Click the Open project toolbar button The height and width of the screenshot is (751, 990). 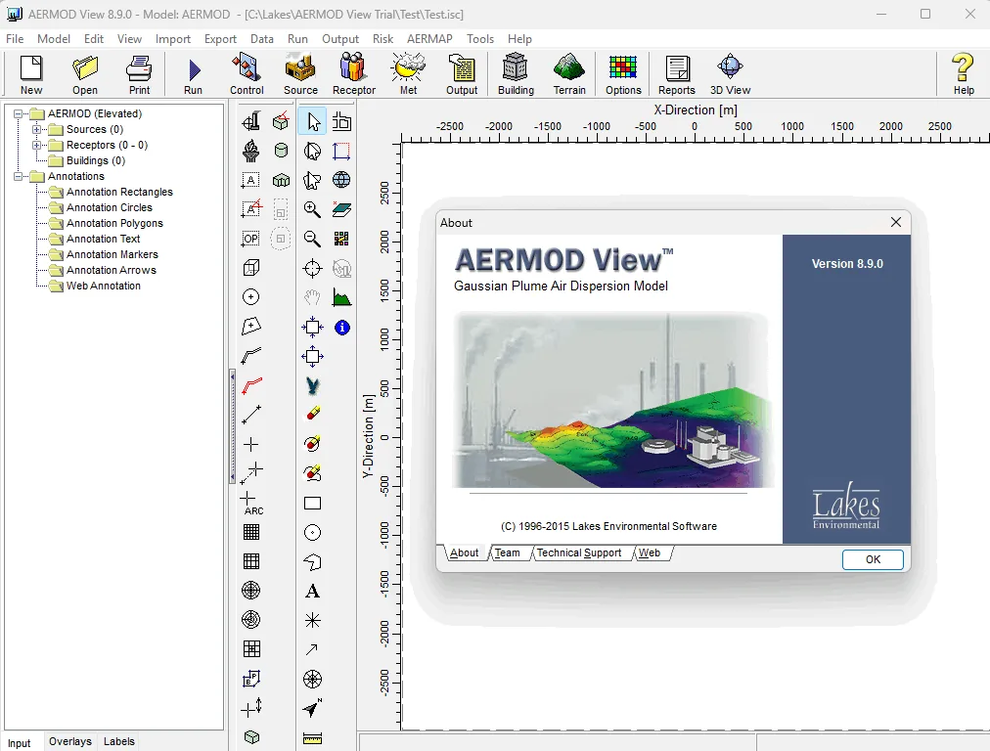click(x=84, y=73)
